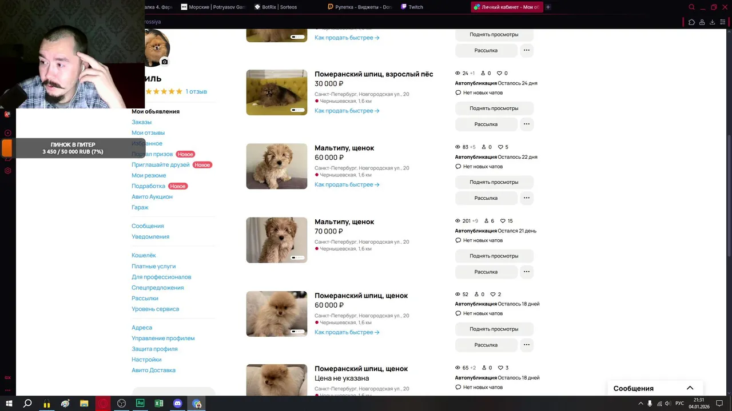Open Excel from taskbar
This screenshot has height=411, width=732.
coord(159,404)
